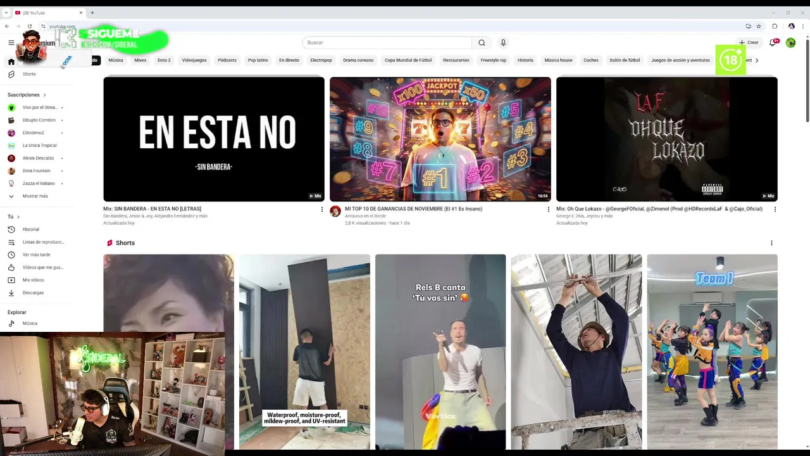Expand the Tú section chevron
The image size is (810, 456).
[x=18, y=217]
